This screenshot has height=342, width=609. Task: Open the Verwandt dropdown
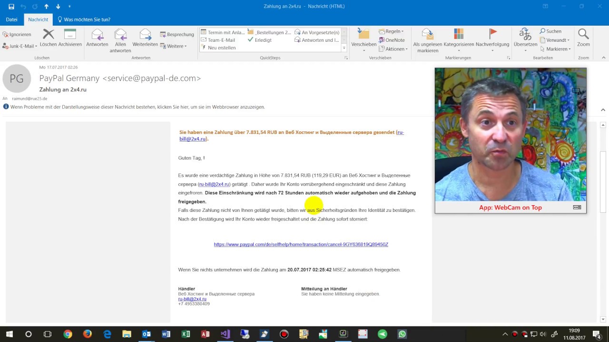pos(555,40)
